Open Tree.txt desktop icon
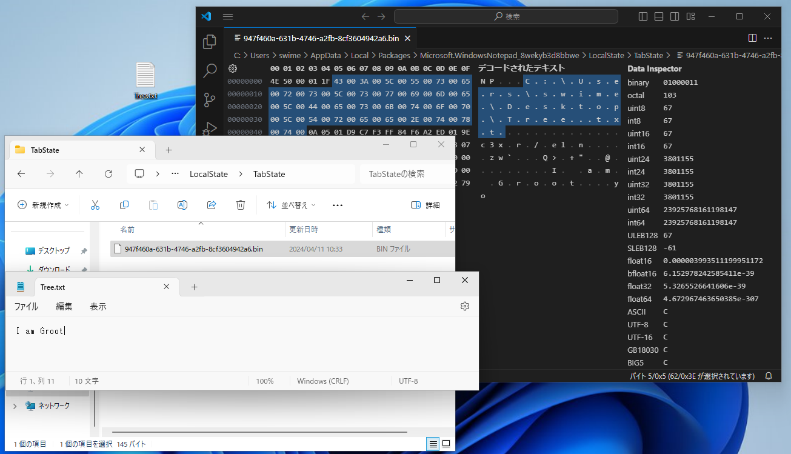Viewport: 791px width, 454px height. click(x=145, y=81)
